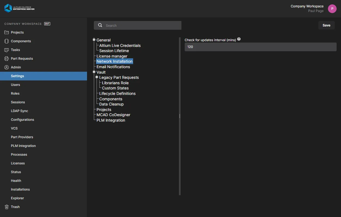Select Components under Vault in the tree
This screenshot has width=341, height=217.
coord(111,99)
